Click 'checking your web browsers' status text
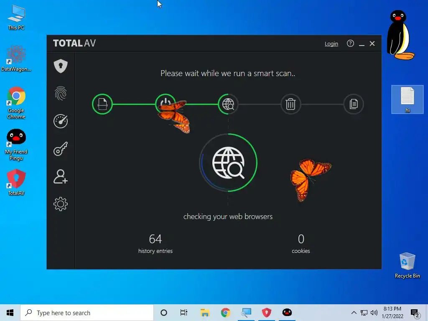 point(228,217)
